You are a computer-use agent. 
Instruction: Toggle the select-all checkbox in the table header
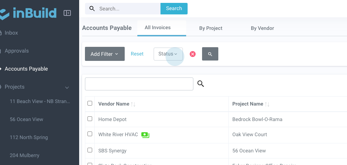[90, 103]
